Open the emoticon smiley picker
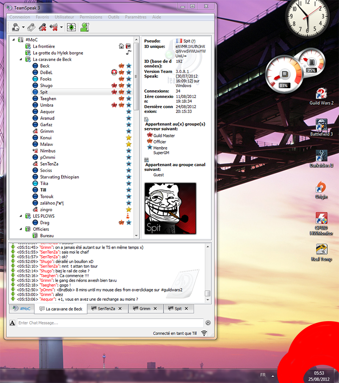339x383 pixels. [x=208, y=323]
